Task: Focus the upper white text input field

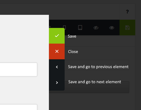Action: [19, 70]
